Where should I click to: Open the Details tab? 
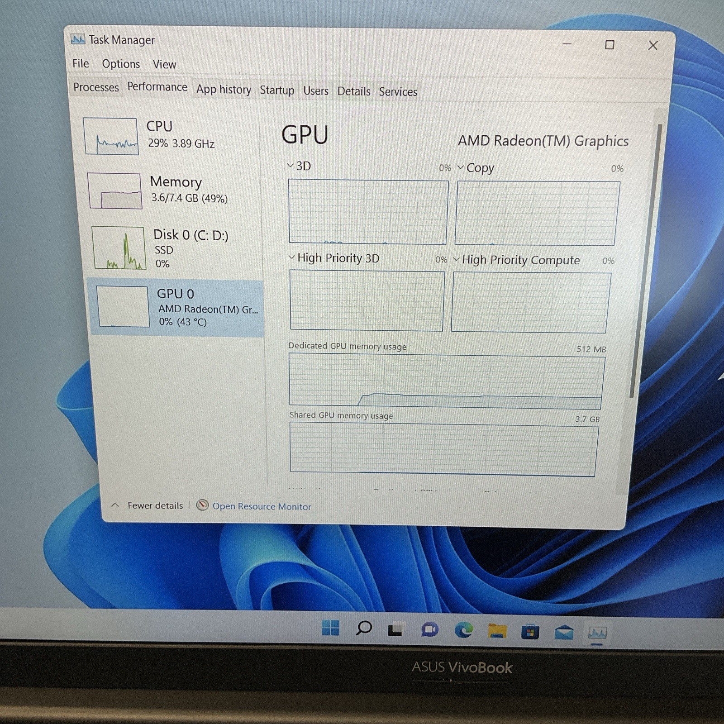click(x=354, y=91)
